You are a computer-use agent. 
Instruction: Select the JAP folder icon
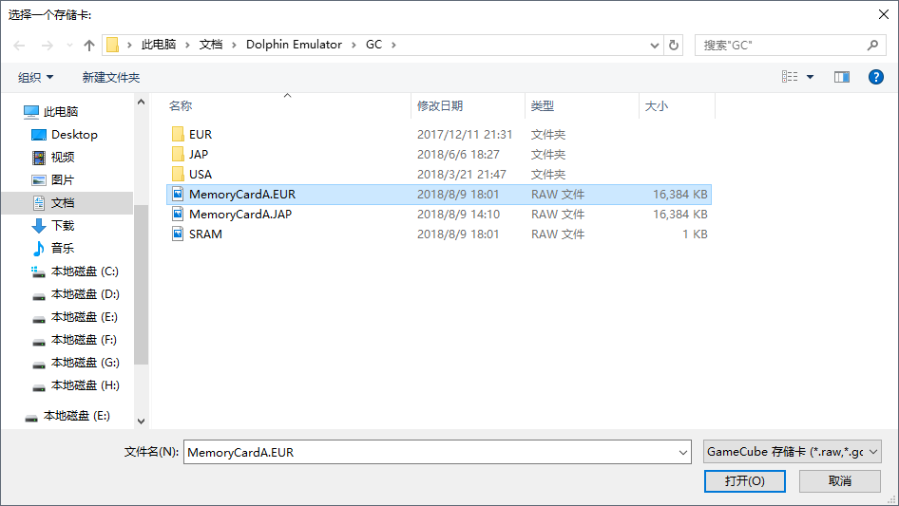pos(178,154)
